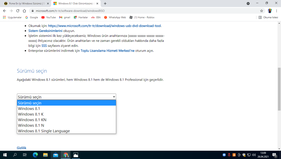Open the Gizlilik privacy link
281x159 pixels.
pos(22,148)
